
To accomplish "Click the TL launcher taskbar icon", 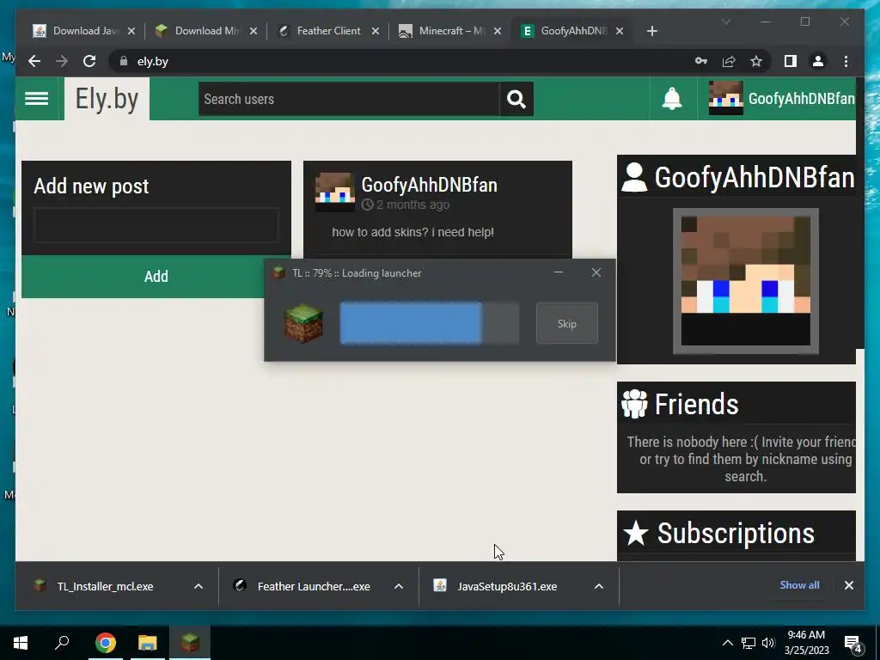I will coord(190,643).
